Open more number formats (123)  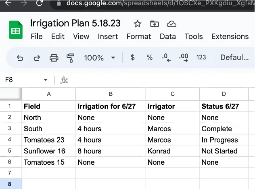[x=201, y=57]
